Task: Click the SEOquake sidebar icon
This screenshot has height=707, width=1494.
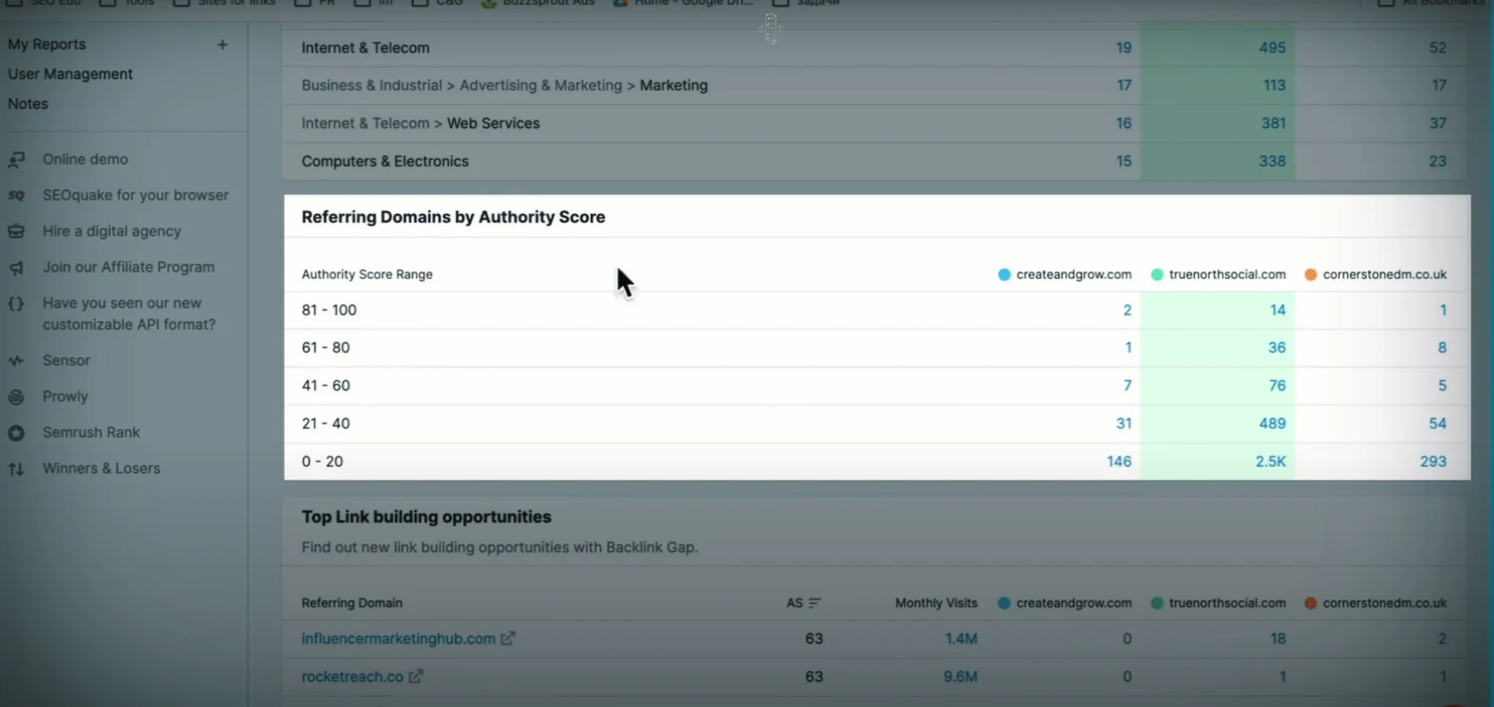Action: tap(16, 195)
